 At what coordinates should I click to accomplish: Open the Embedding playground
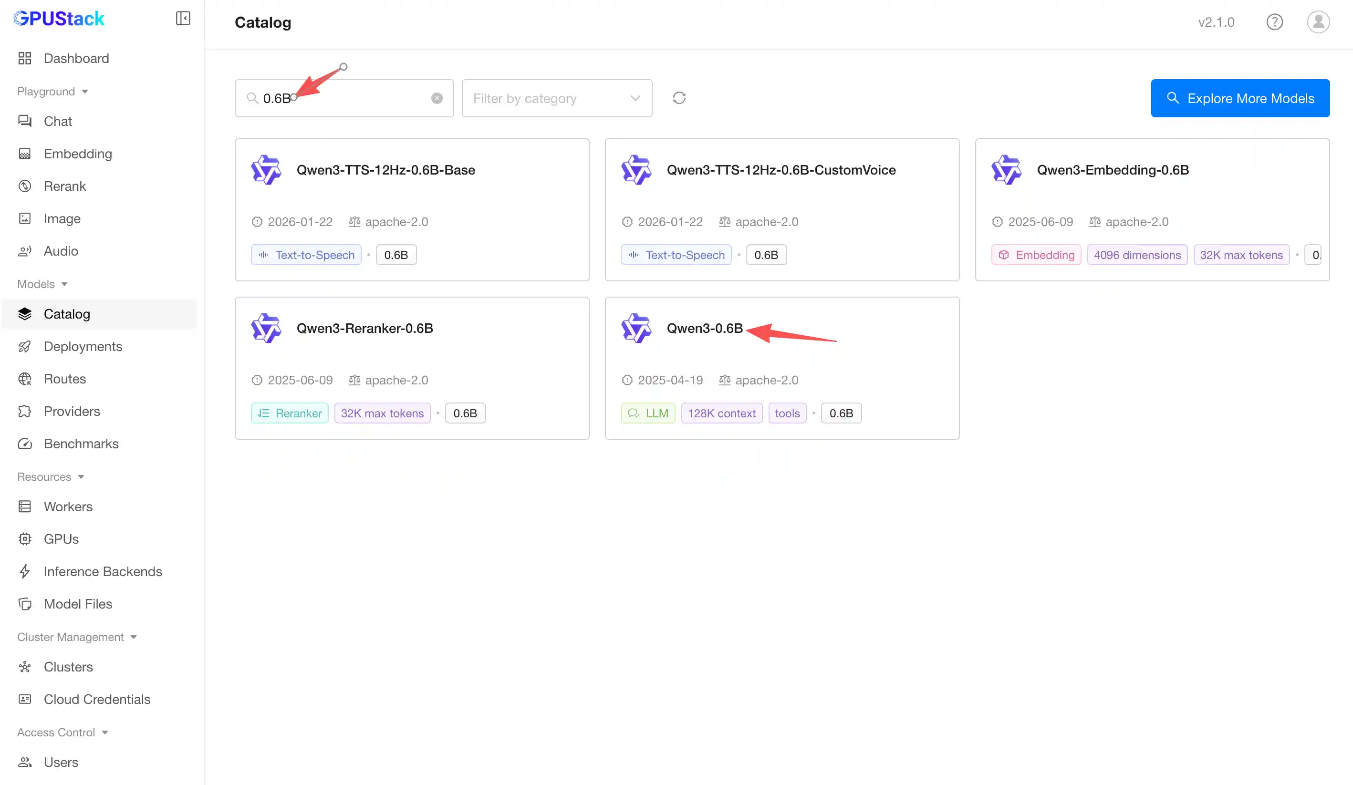coord(78,154)
